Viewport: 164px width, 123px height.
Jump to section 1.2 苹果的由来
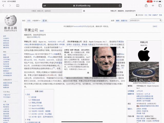click(34, 100)
